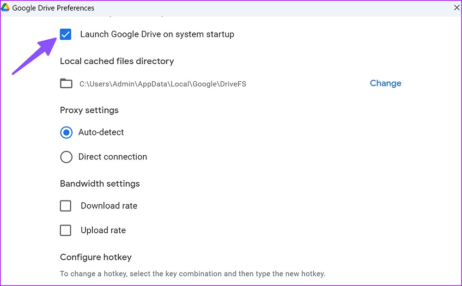
Task: Click the Bandwidth settings section heading
Action: tap(100, 183)
